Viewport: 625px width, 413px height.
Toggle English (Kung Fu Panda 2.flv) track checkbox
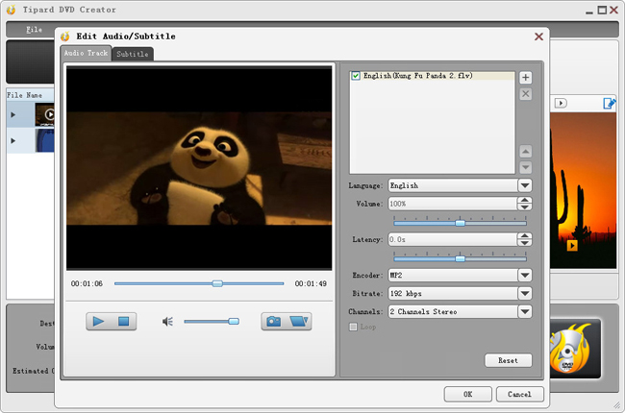(x=356, y=76)
